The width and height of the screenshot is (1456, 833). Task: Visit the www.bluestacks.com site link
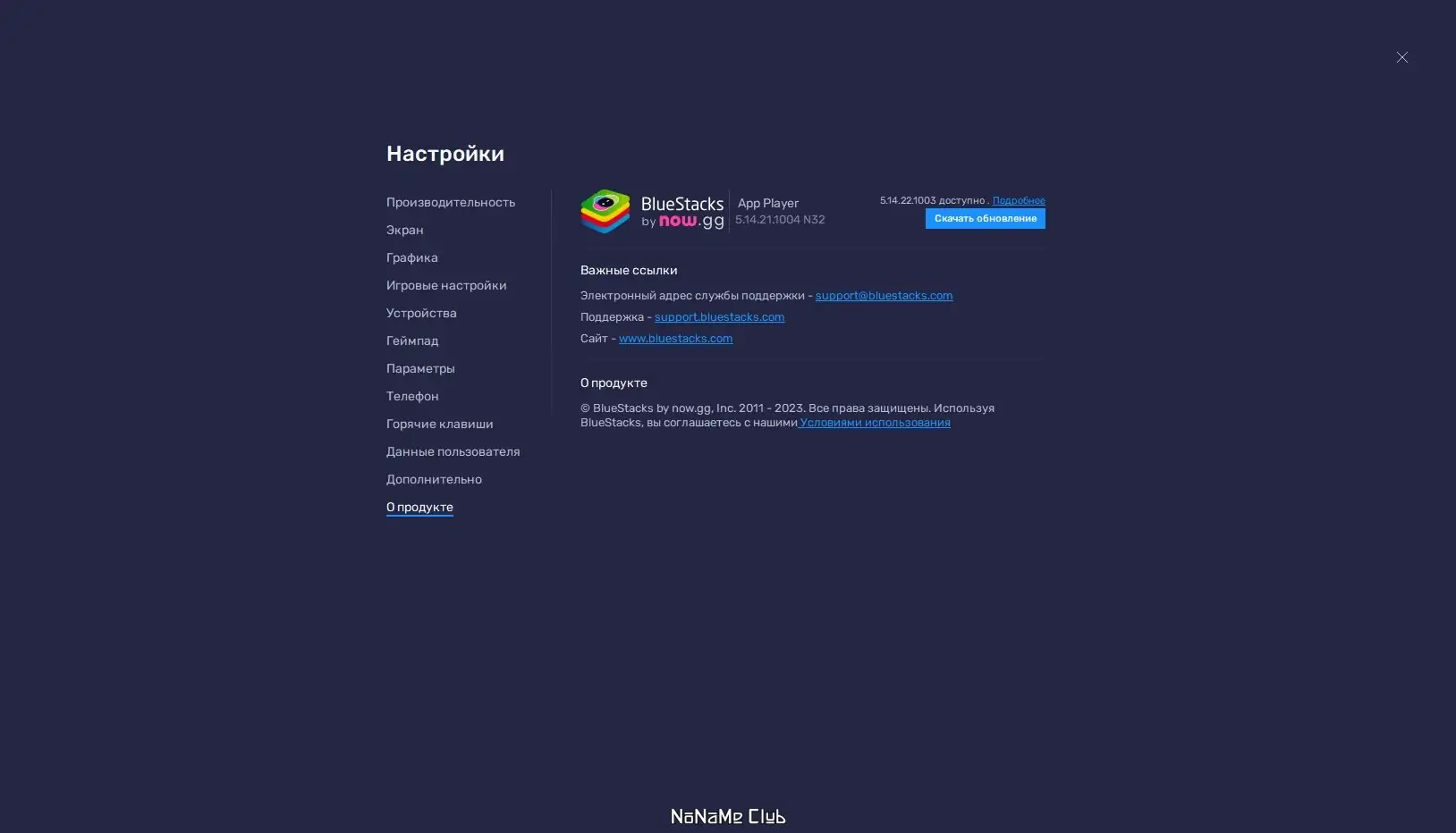[x=675, y=339]
